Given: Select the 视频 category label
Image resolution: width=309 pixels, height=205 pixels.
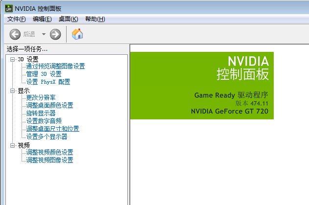Looking at the screenshot, I should coord(24,145).
